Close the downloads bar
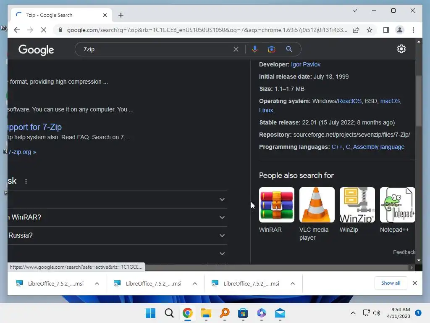The image size is (430, 323). (414, 283)
